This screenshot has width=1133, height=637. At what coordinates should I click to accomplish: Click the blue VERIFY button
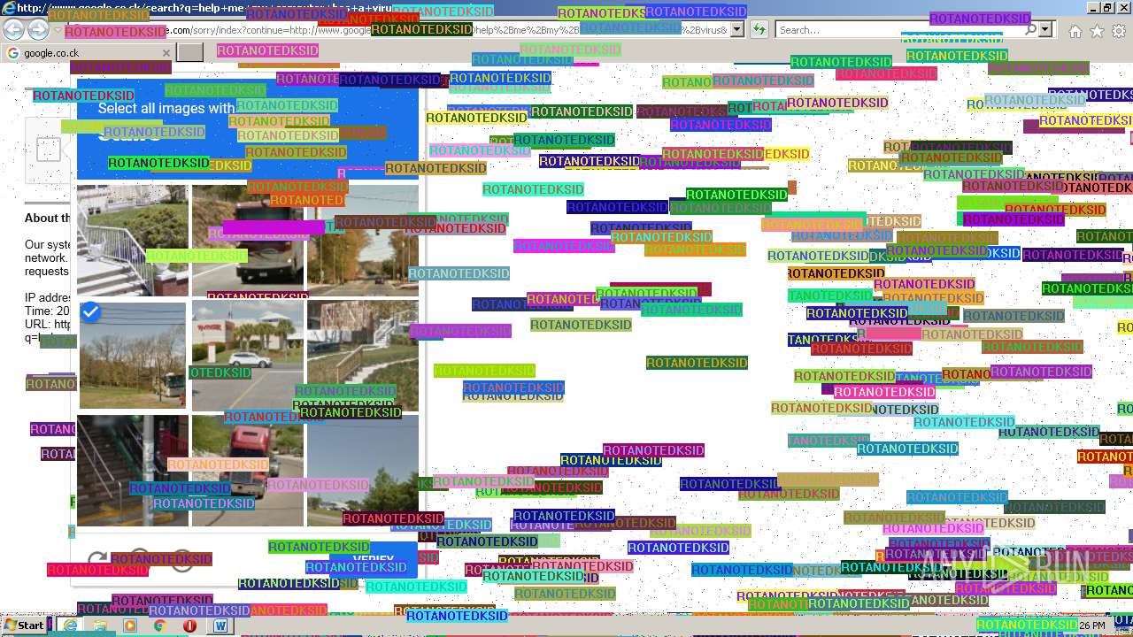coord(373,559)
